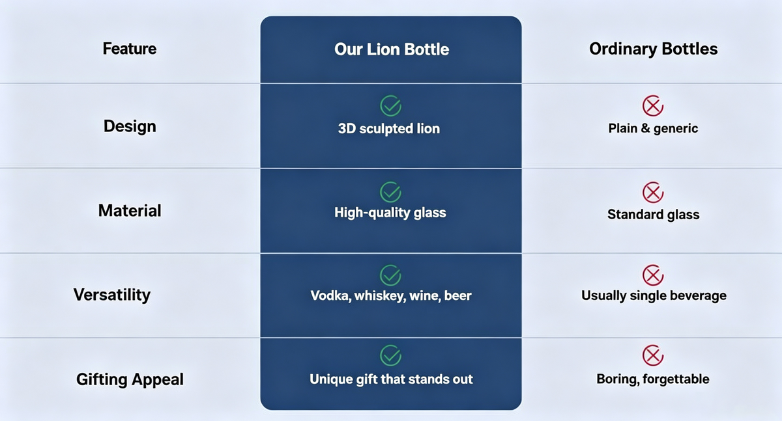Click the green checkmark above Unique gift text
782x421 pixels.
(390, 355)
